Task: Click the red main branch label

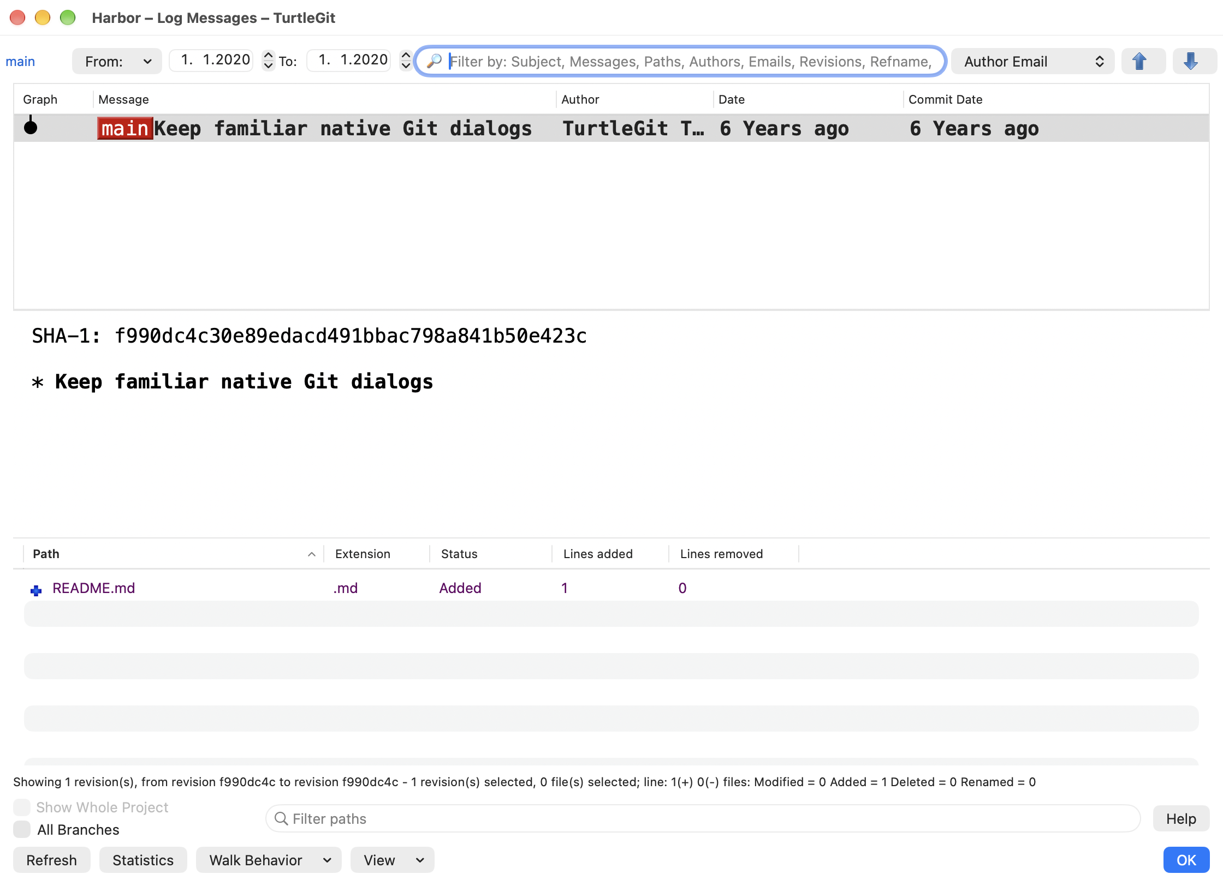Action: coord(125,129)
